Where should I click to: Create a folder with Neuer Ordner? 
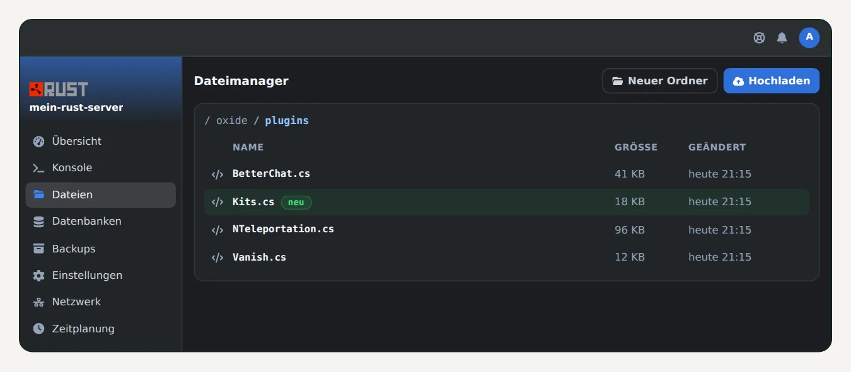coord(659,81)
